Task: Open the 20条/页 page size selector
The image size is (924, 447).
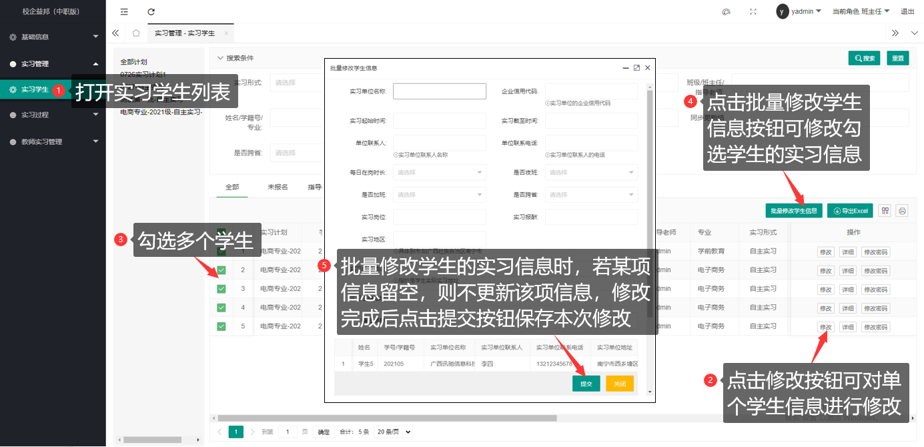Action: (394, 432)
